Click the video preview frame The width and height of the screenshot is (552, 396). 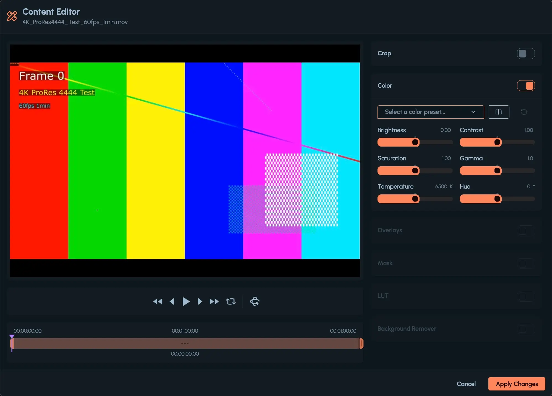[x=185, y=161]
